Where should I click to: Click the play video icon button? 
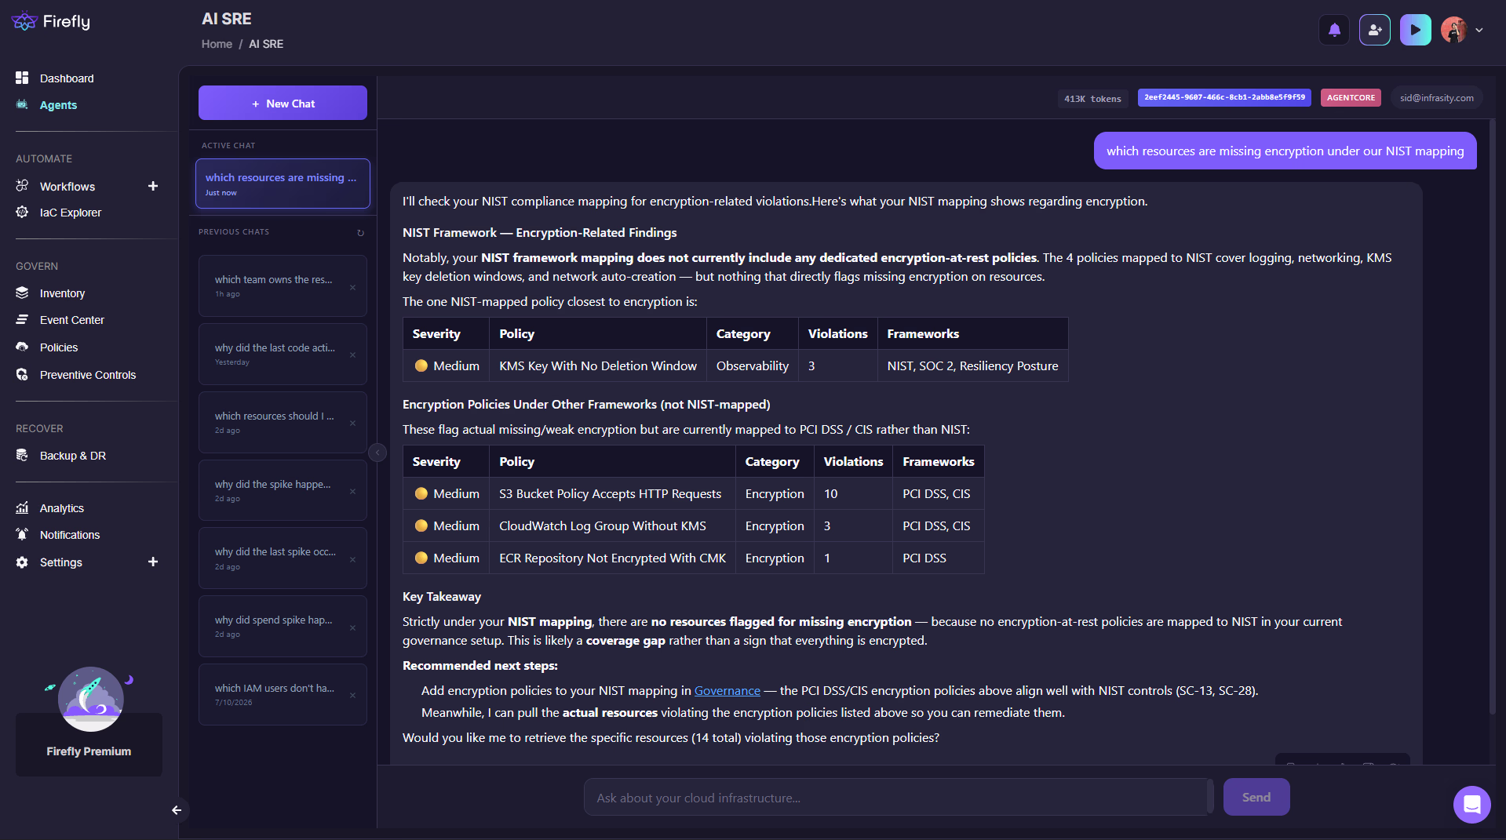[x=1415, y=31]
